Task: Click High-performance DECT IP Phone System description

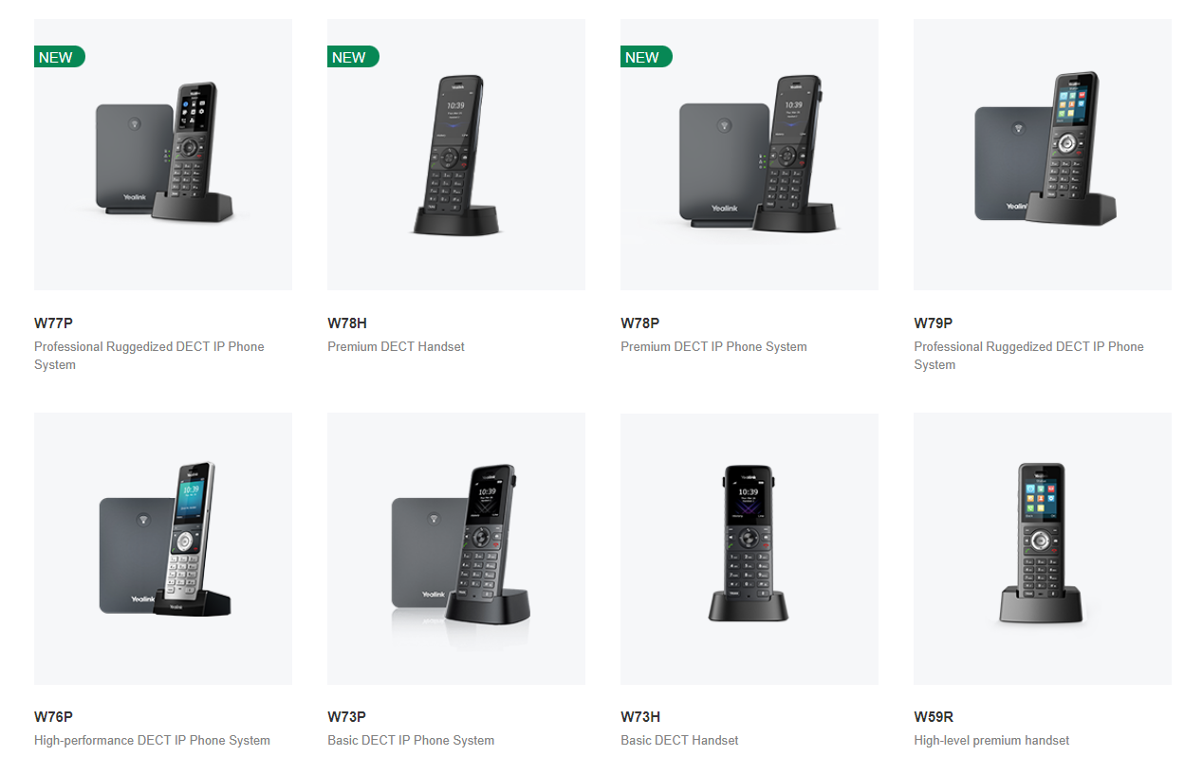Action: point(152,740)
